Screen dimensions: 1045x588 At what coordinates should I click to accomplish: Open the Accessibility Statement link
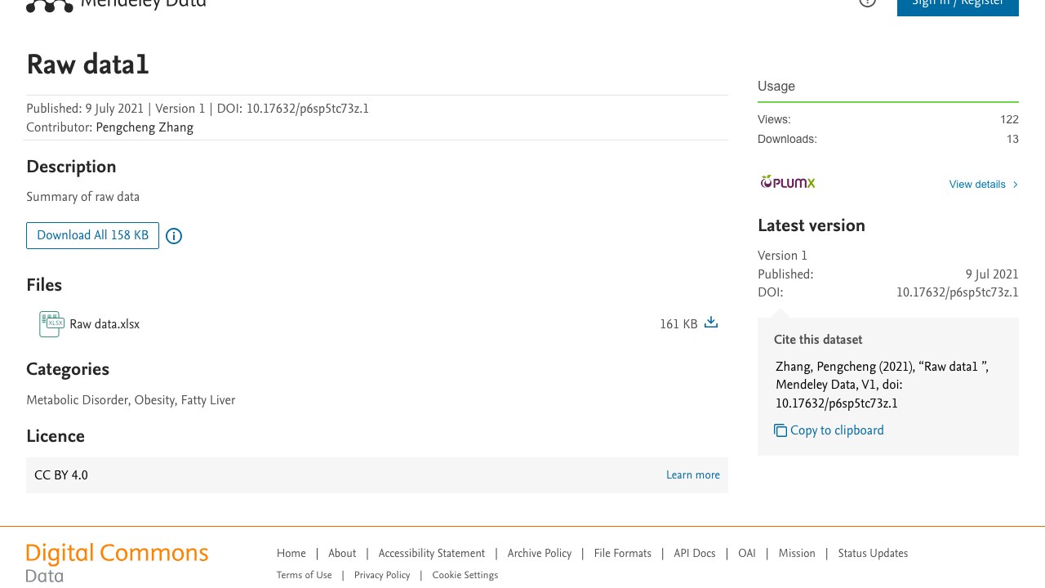[432, 554]
